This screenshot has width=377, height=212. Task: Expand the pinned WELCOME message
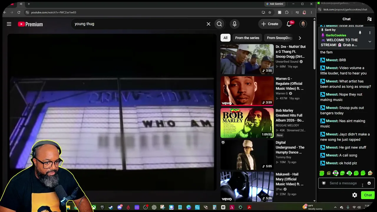[370, 42]
